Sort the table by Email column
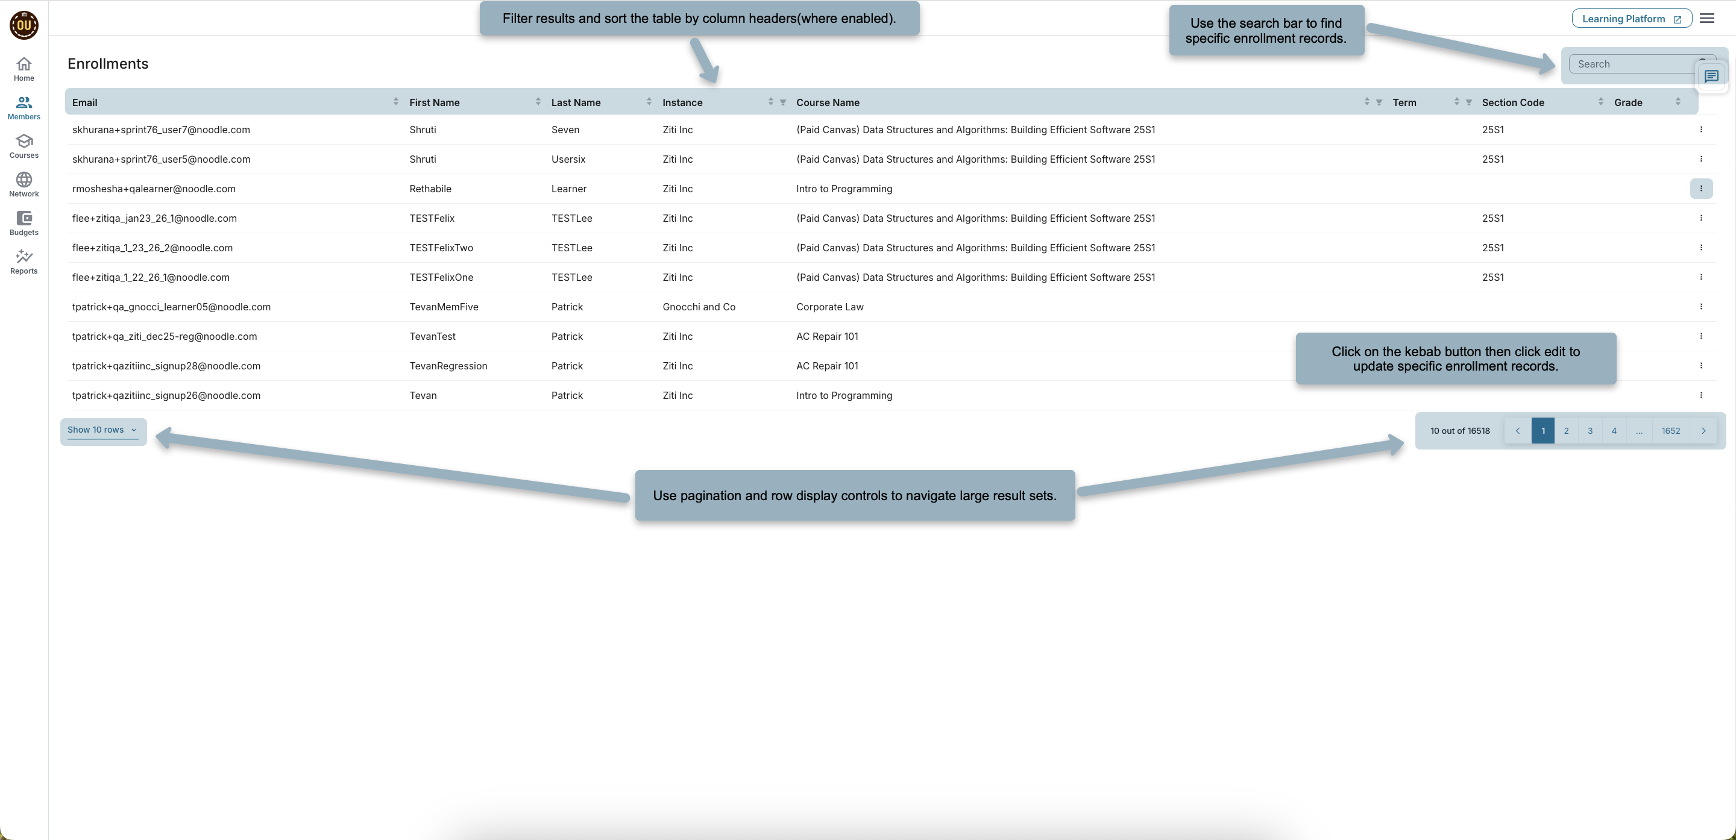 395,102
